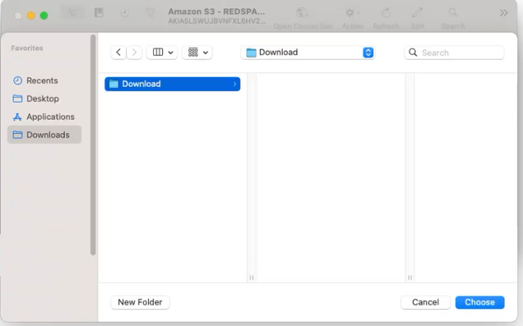The width and height of the screenshot is (523, 326).
Task: Click the New Folder button
Action: 140,302
